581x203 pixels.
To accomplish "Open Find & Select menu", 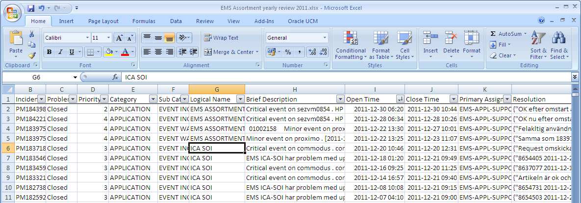I will click(559, 45).
